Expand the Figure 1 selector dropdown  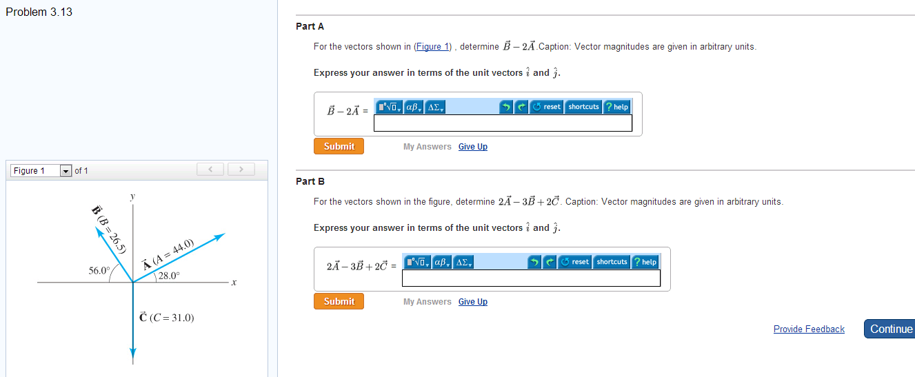(66, 171)
